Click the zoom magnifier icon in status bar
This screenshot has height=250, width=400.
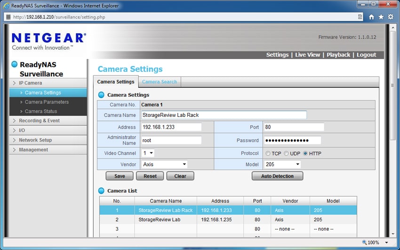364,242
